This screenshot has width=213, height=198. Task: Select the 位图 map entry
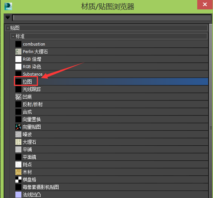[x=112, y=82]
